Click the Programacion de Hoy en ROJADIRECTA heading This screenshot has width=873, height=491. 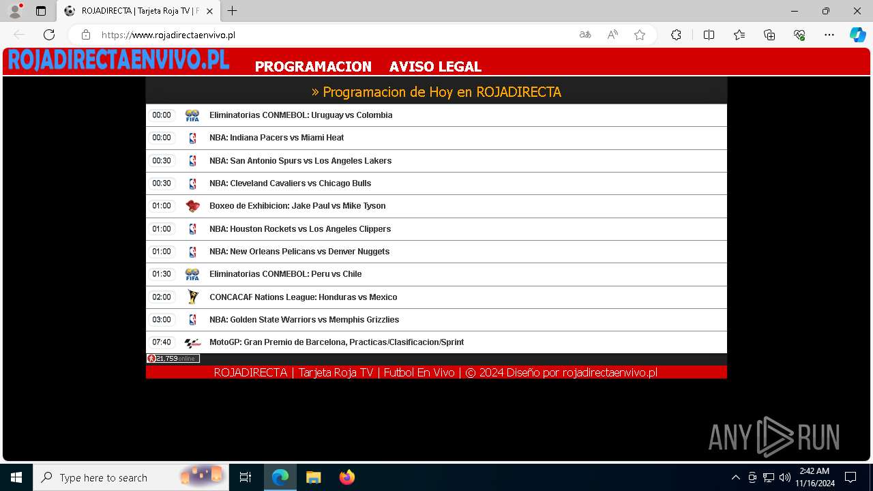coord(436,92)
